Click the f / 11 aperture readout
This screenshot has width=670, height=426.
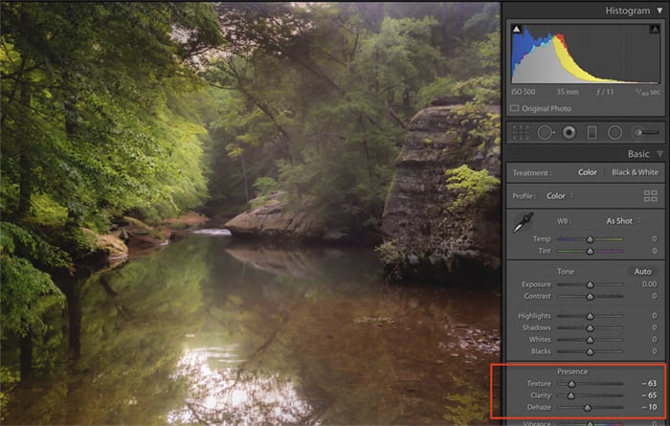[604, 92]
